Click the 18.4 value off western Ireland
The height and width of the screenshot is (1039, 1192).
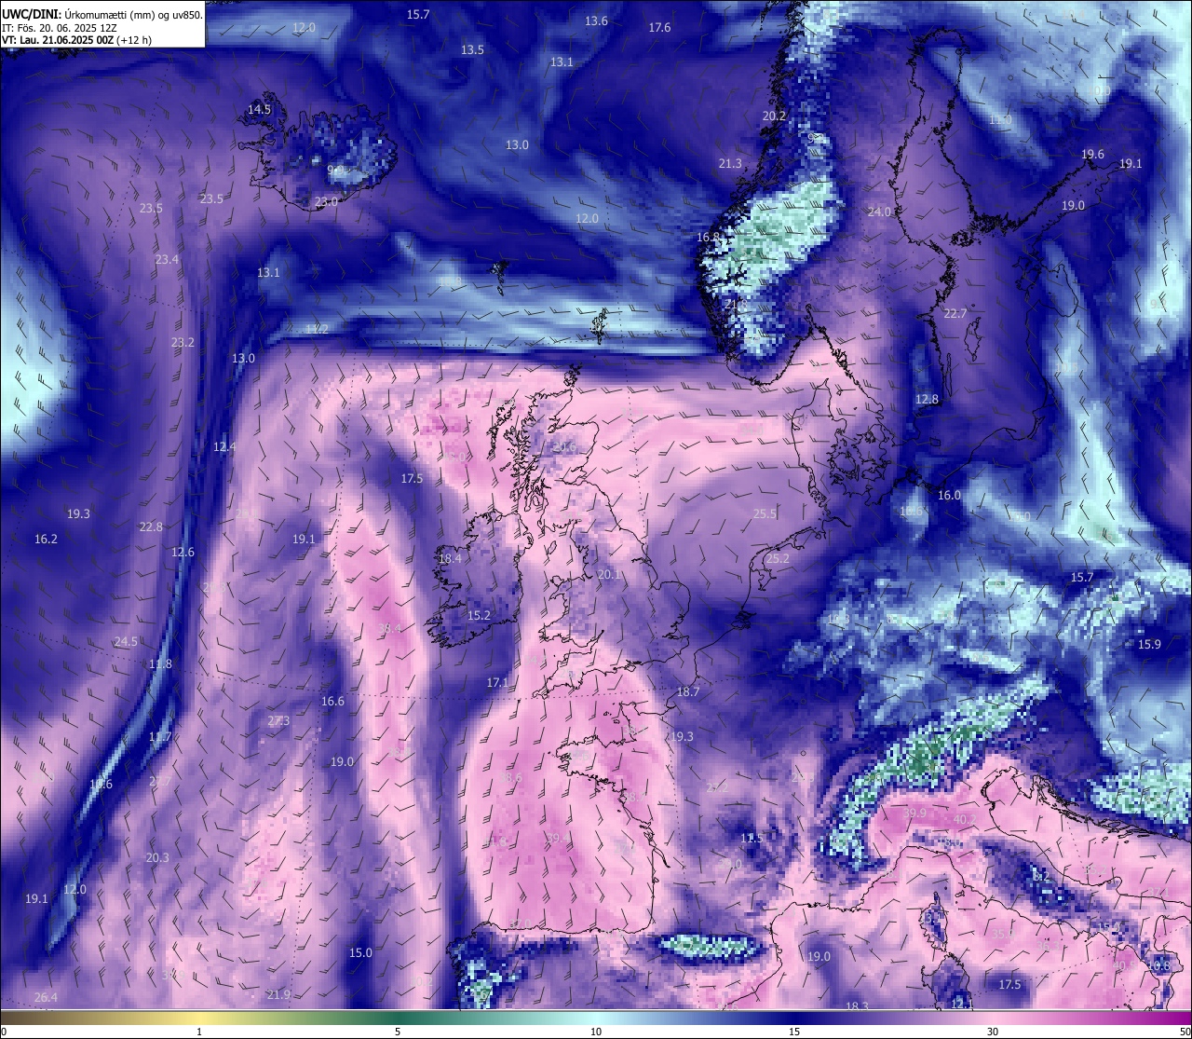click(x=450, y=558)
